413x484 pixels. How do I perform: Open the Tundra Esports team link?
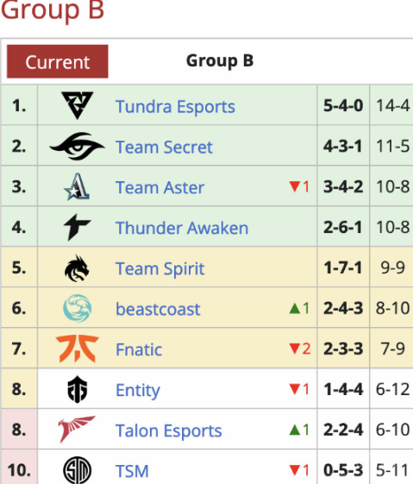(175, 107)
